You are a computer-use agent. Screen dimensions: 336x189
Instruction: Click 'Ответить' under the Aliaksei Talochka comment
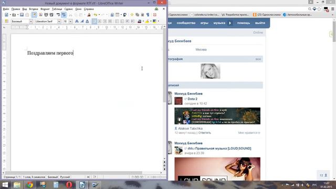pyautogui.click(x=204, y=133)
